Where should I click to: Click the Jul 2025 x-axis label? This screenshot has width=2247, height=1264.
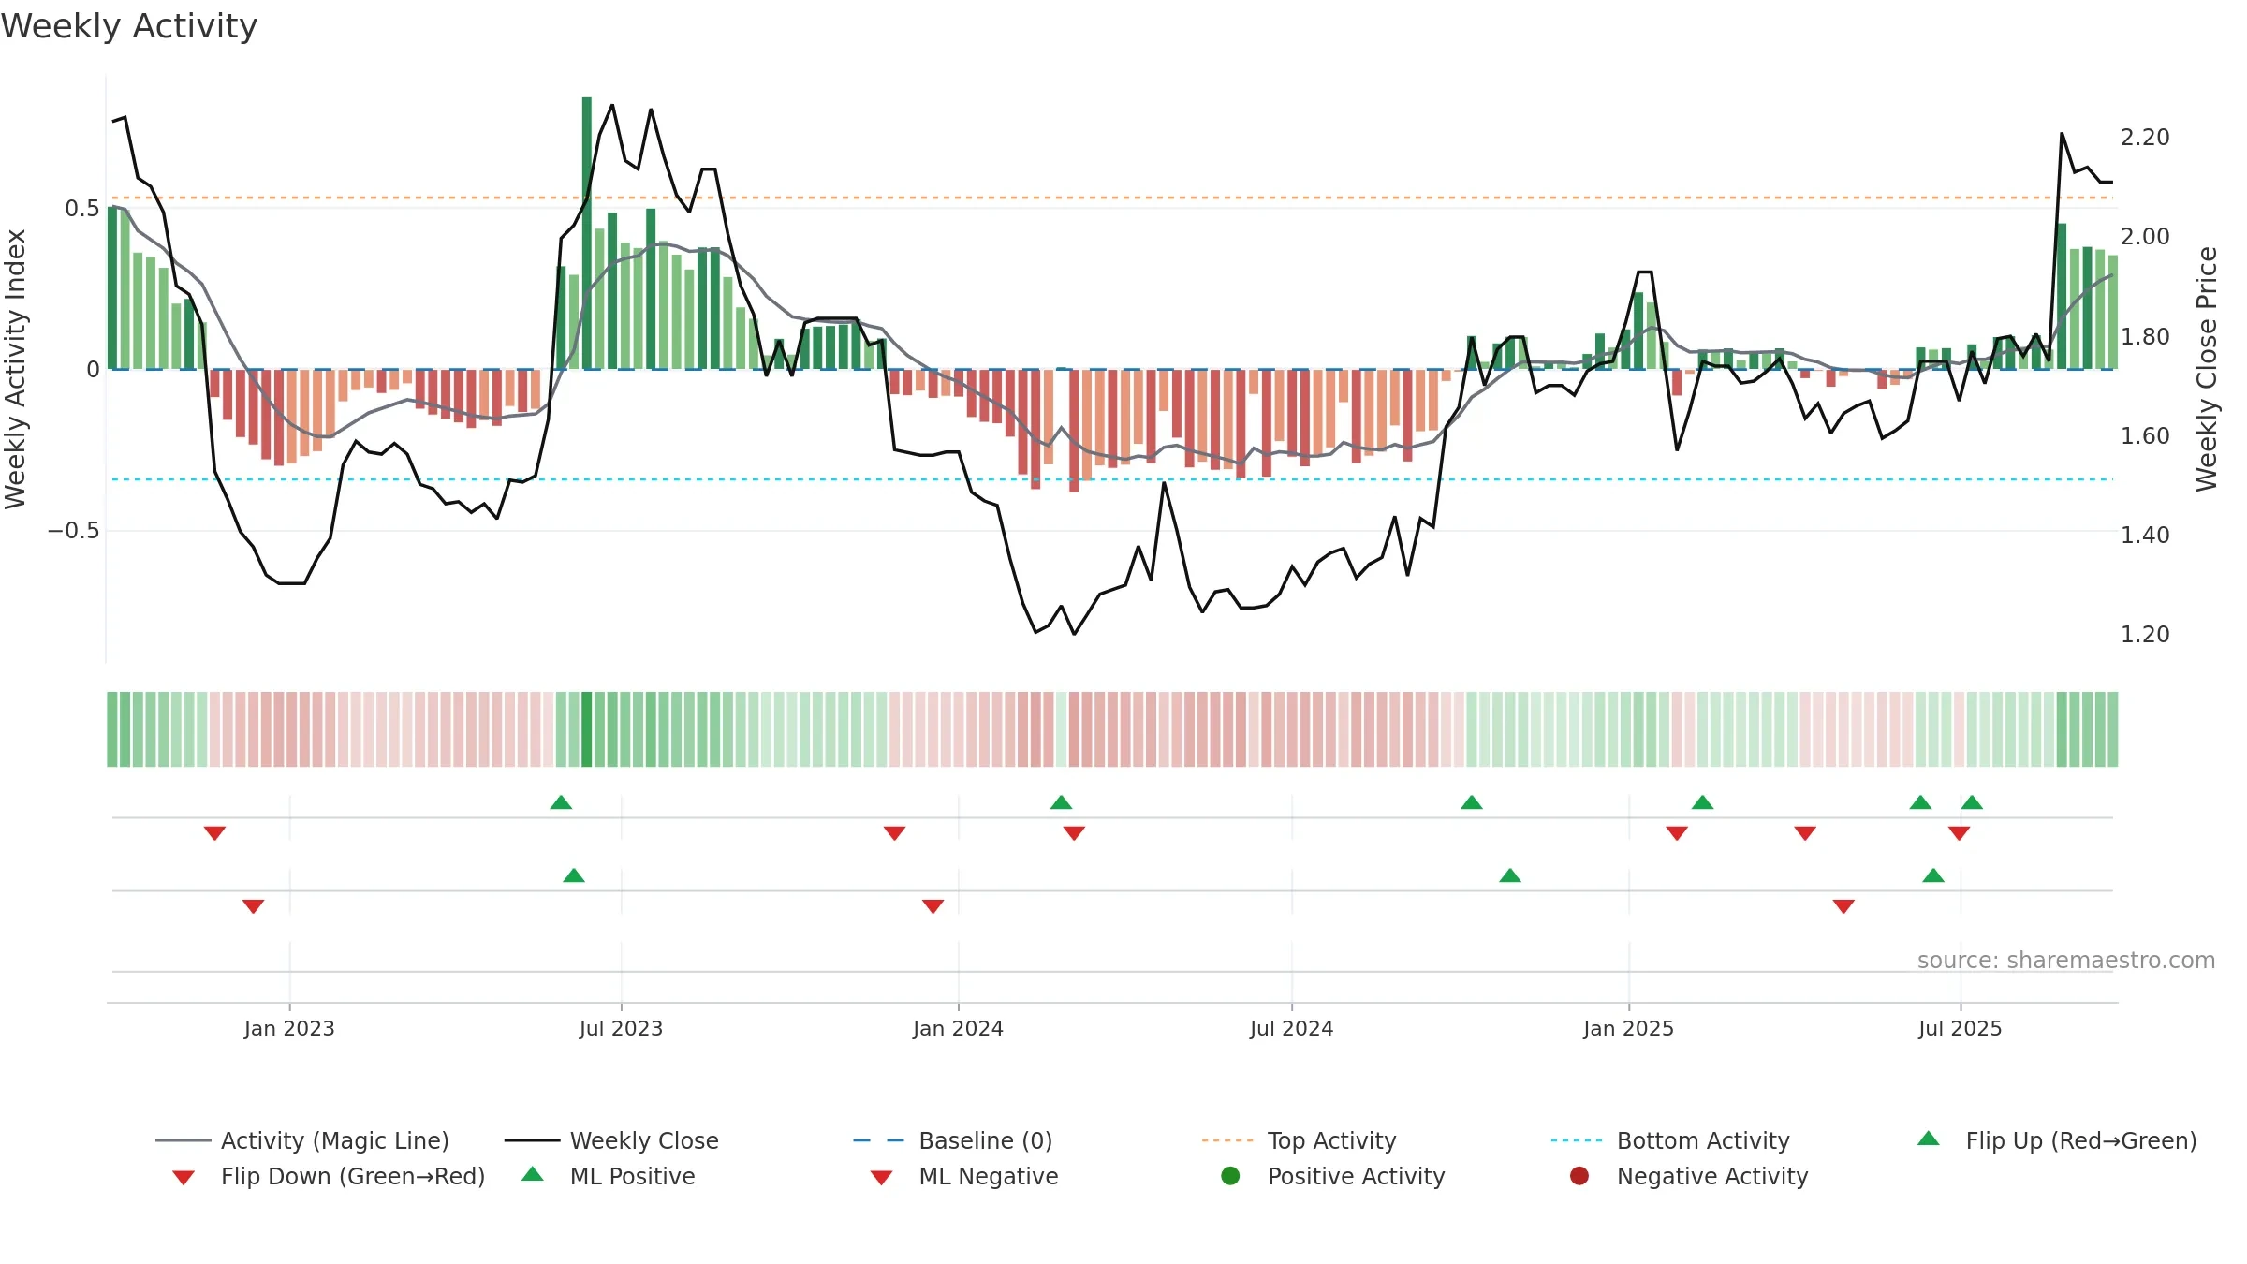(x=1960, y=1028)
